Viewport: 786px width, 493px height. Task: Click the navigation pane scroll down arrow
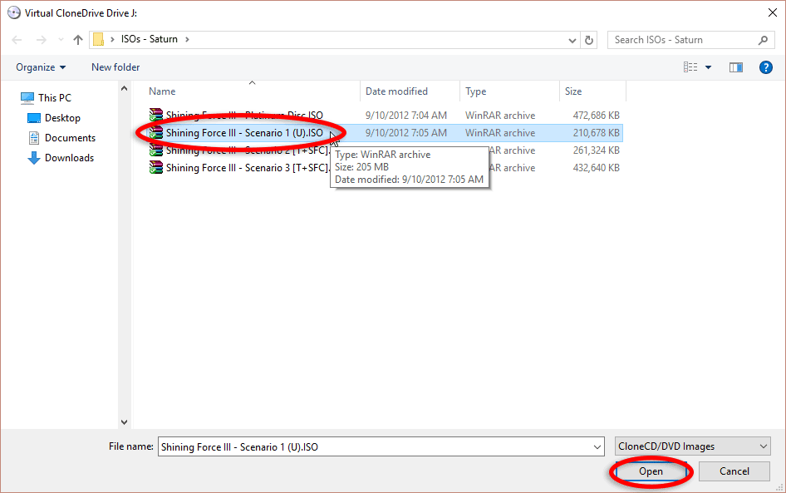125,422
